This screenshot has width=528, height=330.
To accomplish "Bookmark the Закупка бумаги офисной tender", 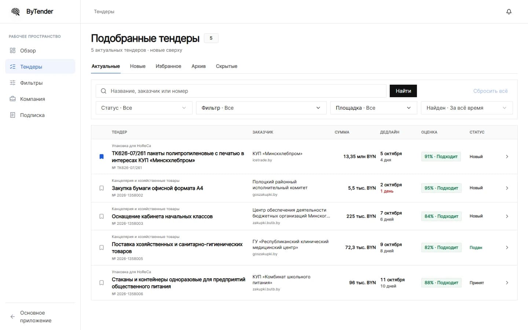I will coord(102,188).
